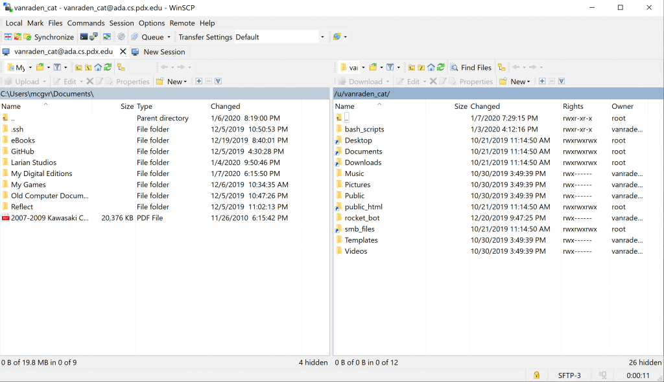Viewport: 664px width, 382px height.
Task: Open Preferences gear icon
Action: 121,37
